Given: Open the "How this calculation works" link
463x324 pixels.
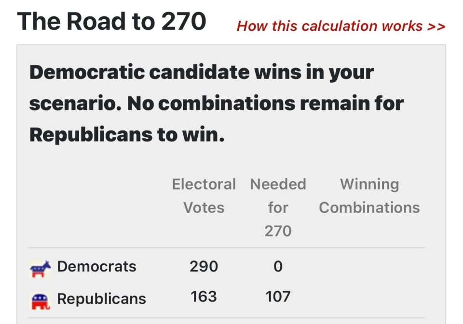Looking at the screenshot, I should 341,26.
